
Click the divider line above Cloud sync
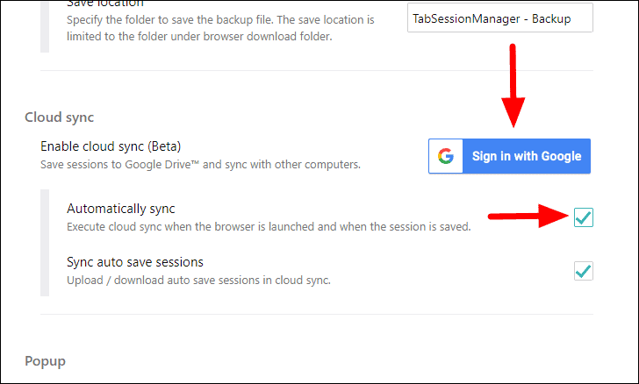click(316, 71)
